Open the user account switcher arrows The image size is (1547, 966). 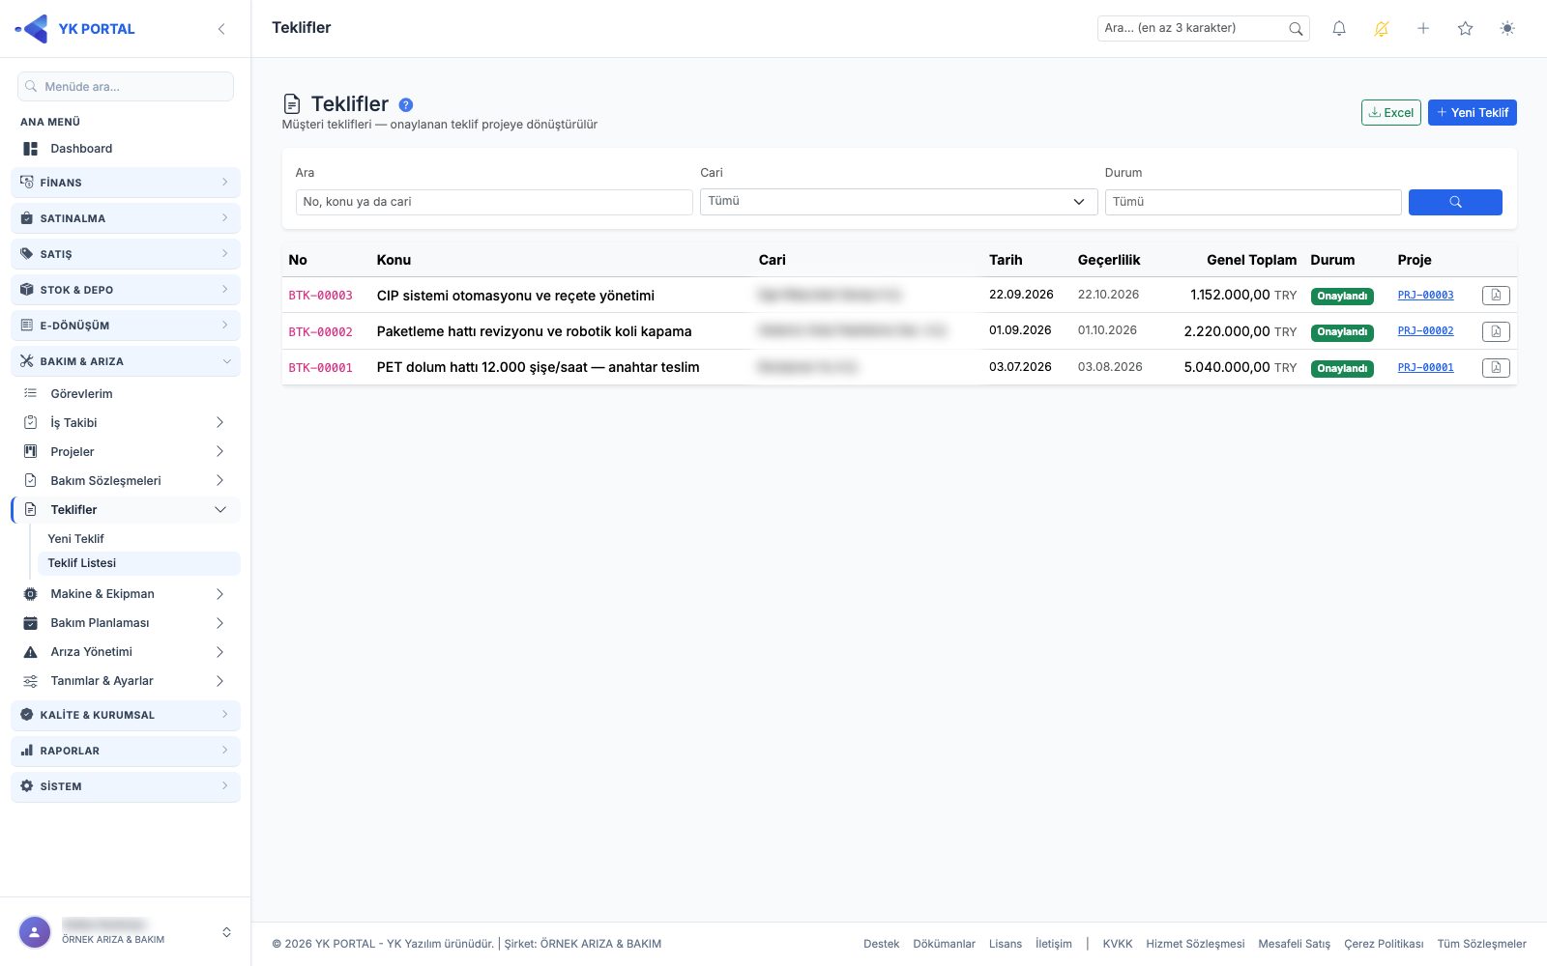click(226, 932)
